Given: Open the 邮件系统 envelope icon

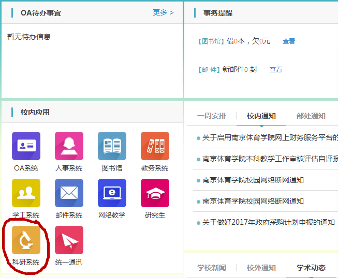Looking at the screenshot, I should (x=69, y=193).
